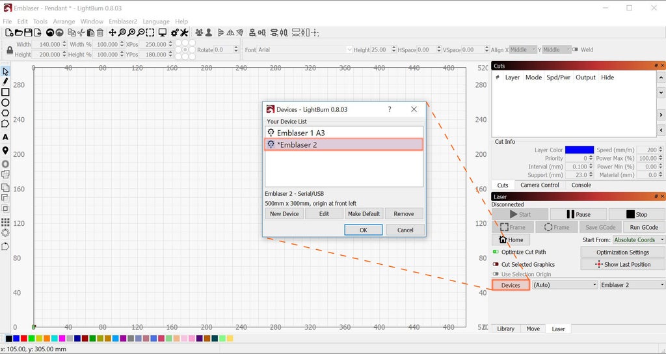Switch to the Move tab
666x354 pixels.
point(533,329)
